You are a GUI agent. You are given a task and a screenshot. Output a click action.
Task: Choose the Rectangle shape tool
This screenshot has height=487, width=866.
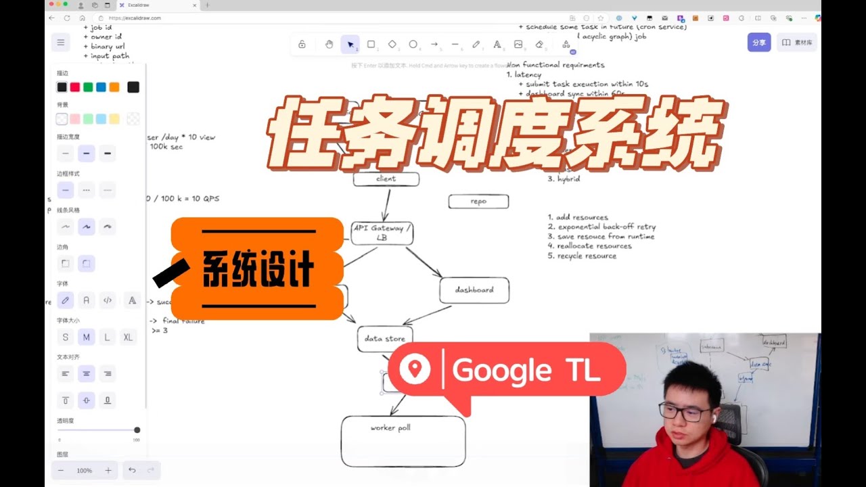pos(371,45)
